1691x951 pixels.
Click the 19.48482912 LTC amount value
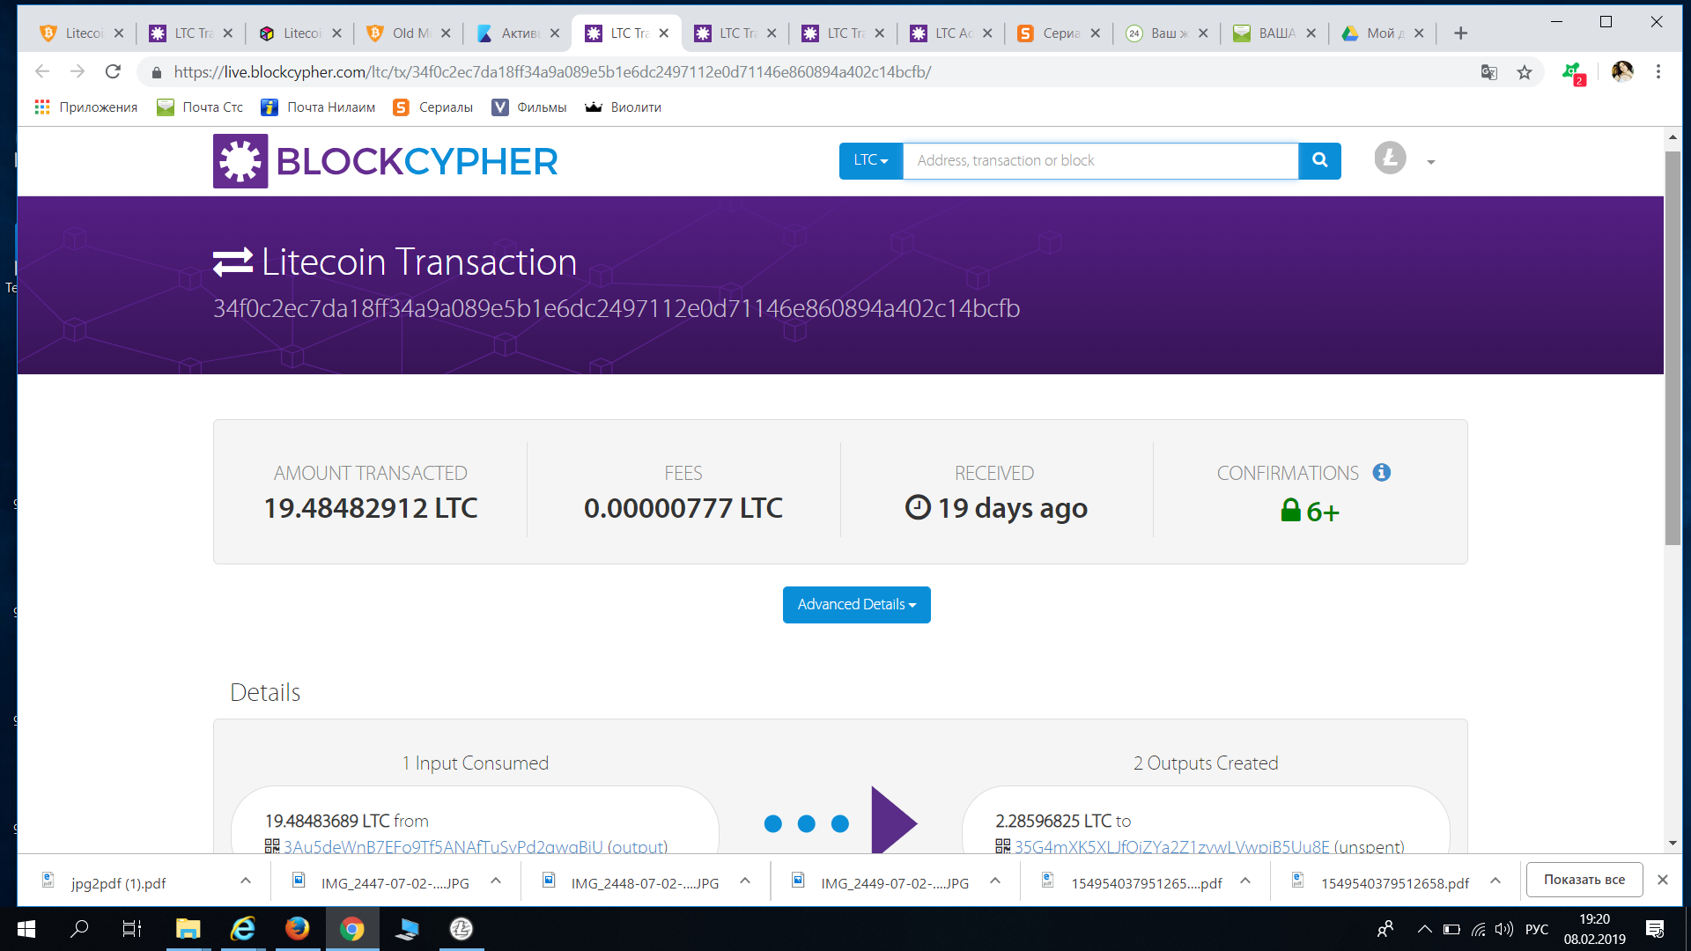click(x=371, y=508)
